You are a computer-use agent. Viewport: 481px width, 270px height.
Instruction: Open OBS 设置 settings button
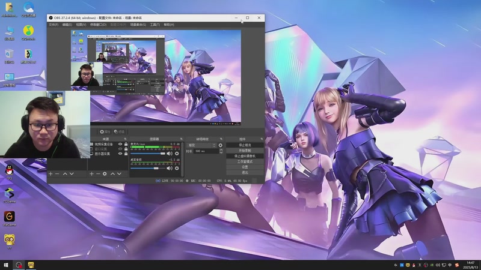pos(245,167)
